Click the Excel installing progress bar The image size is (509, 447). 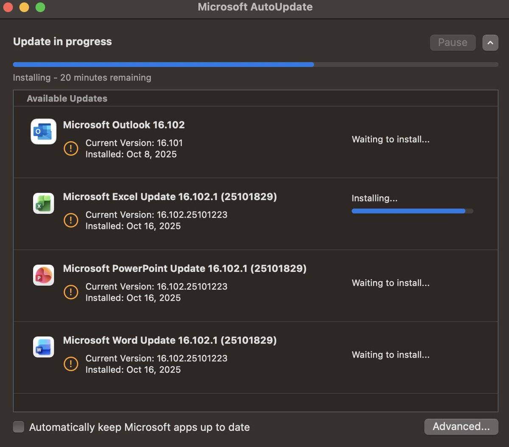pyautogui.click(x=412, y=211)
